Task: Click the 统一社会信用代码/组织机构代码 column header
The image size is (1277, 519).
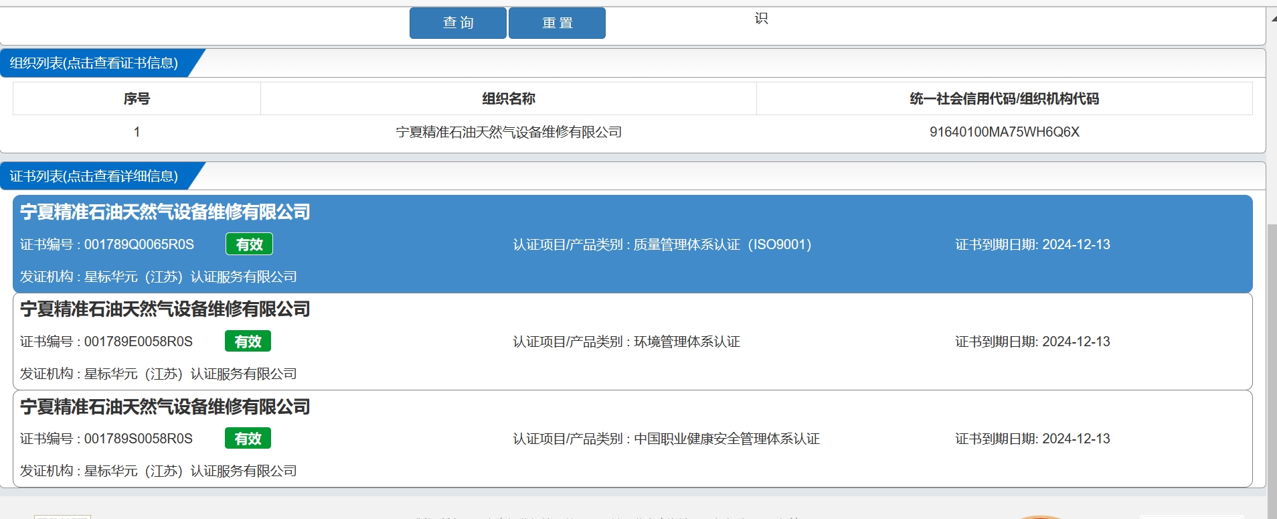Action: coord(1004,98)
